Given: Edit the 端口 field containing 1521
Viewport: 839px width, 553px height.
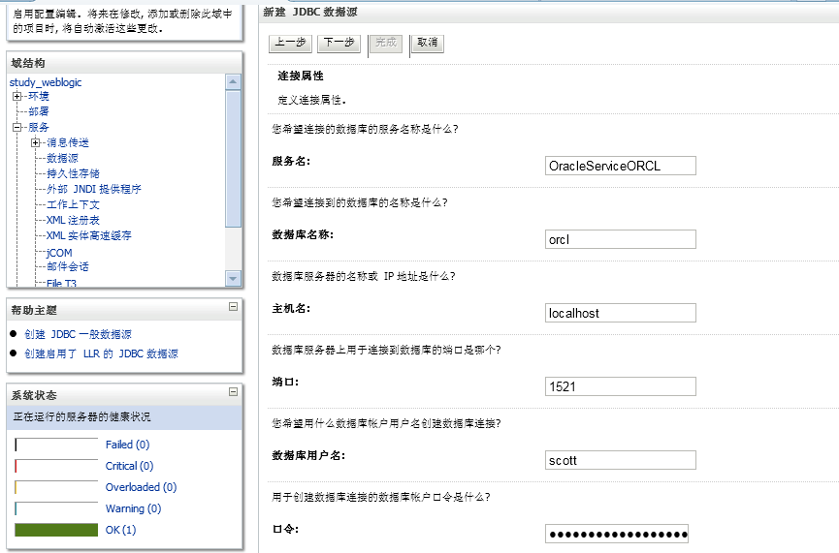Looking at the screenshot, I should point(620,386).
